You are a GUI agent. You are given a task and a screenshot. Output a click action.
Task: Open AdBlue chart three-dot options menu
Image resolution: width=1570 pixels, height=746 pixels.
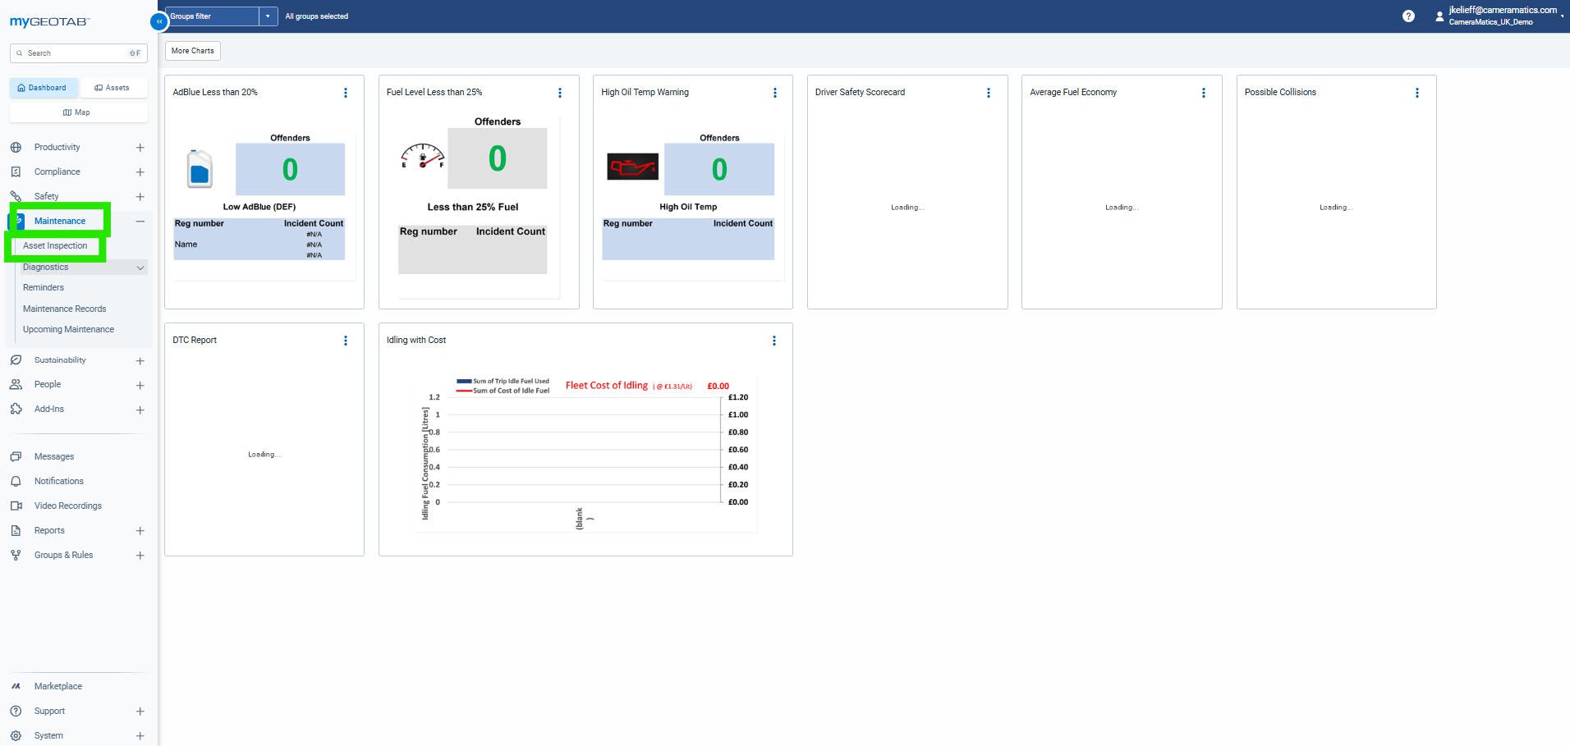click(x=346, y=93)
